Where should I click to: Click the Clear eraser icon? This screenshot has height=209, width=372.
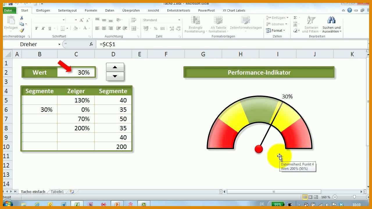pyautogui.click(x=295, y=30)
